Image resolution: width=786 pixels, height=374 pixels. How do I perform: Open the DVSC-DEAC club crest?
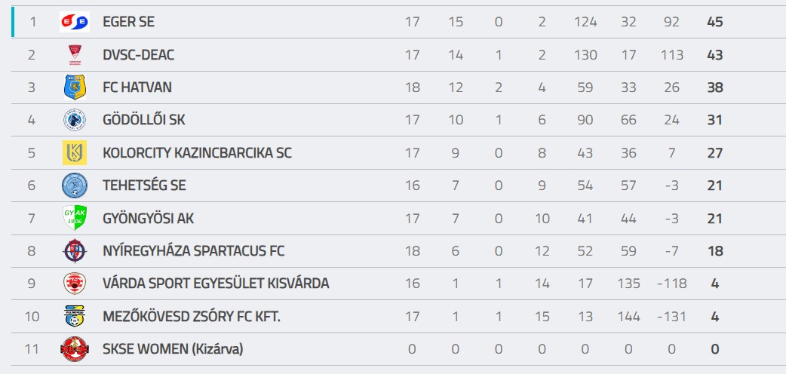pyautogui.click(x=75, y=54)
